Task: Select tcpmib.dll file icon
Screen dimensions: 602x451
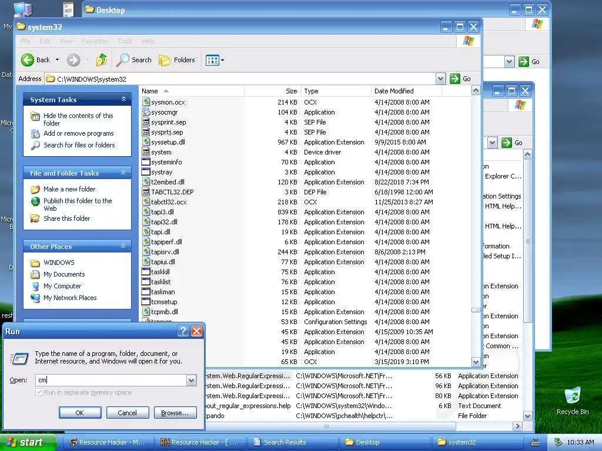Action: (x=146, y=311)
